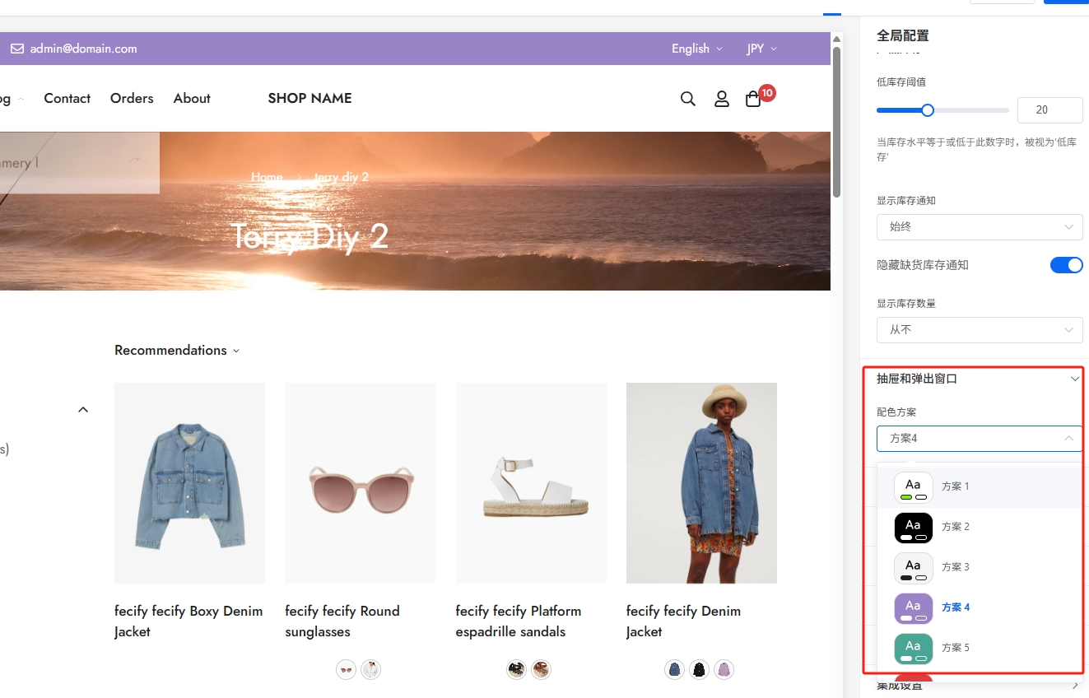Open the user account icon

721,99
